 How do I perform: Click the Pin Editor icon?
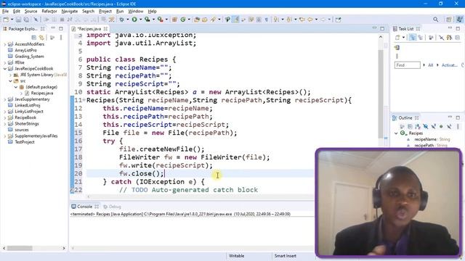click(338, 20)
